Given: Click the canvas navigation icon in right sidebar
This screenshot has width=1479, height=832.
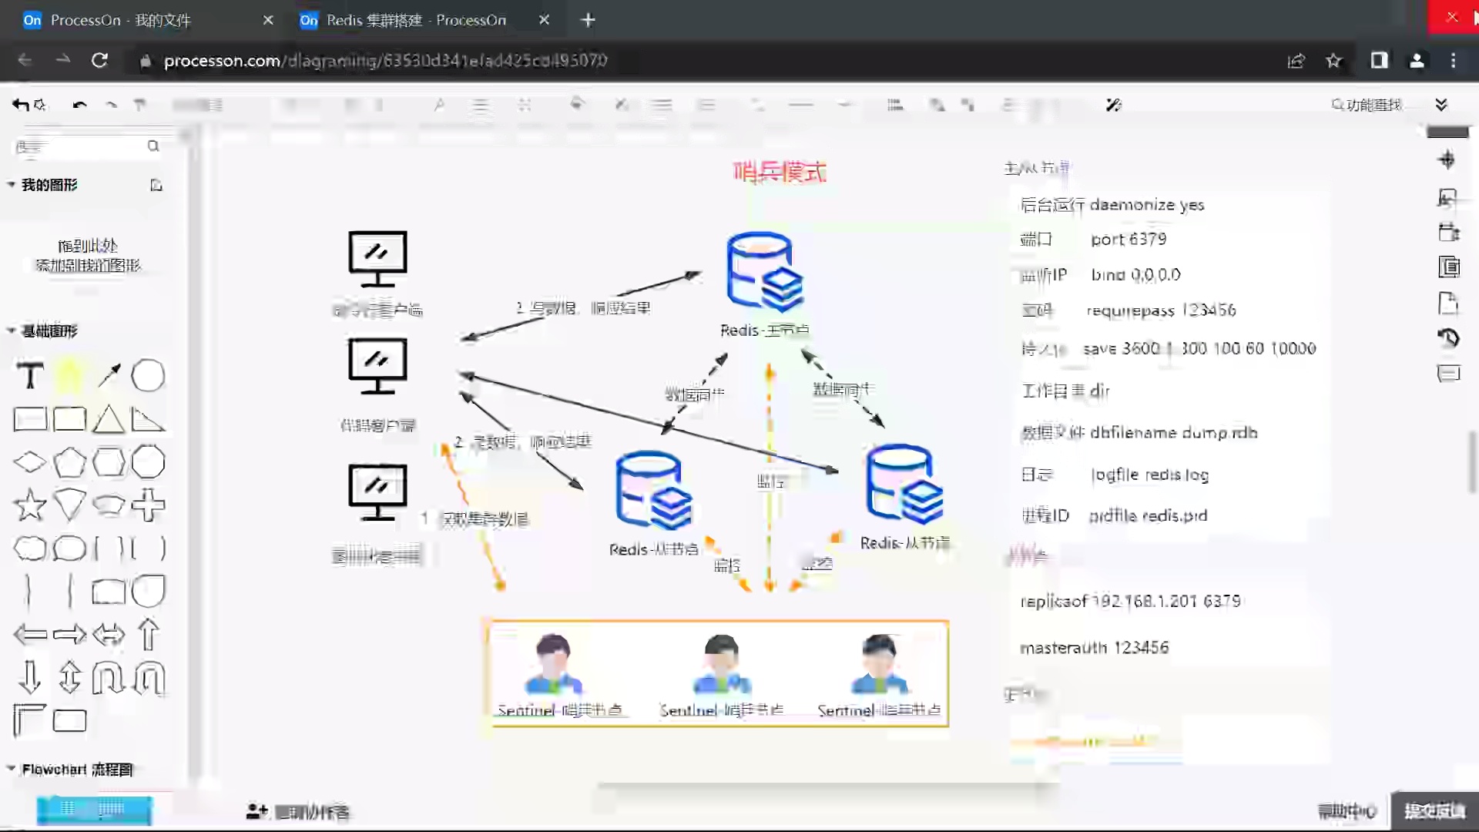Looking at the screenshot, I should tap(1448, 159).
